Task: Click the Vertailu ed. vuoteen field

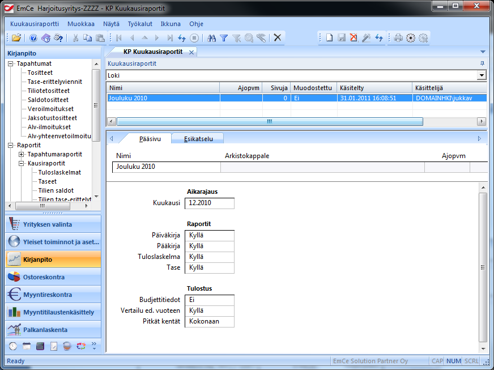Action: pyautogui.click(x=210, y=311)
